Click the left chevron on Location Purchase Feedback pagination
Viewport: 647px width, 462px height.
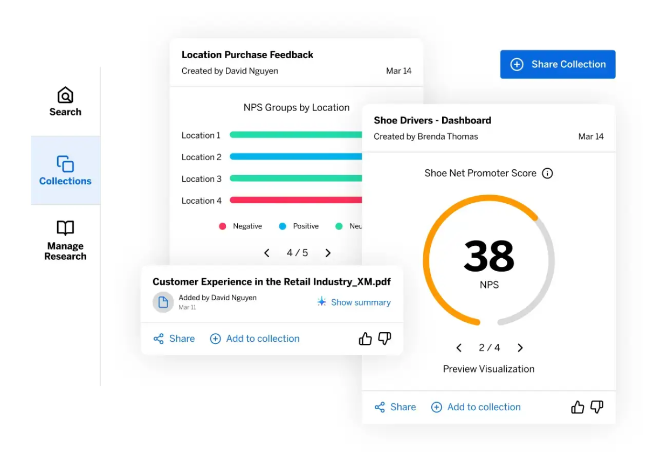(266, 252)
